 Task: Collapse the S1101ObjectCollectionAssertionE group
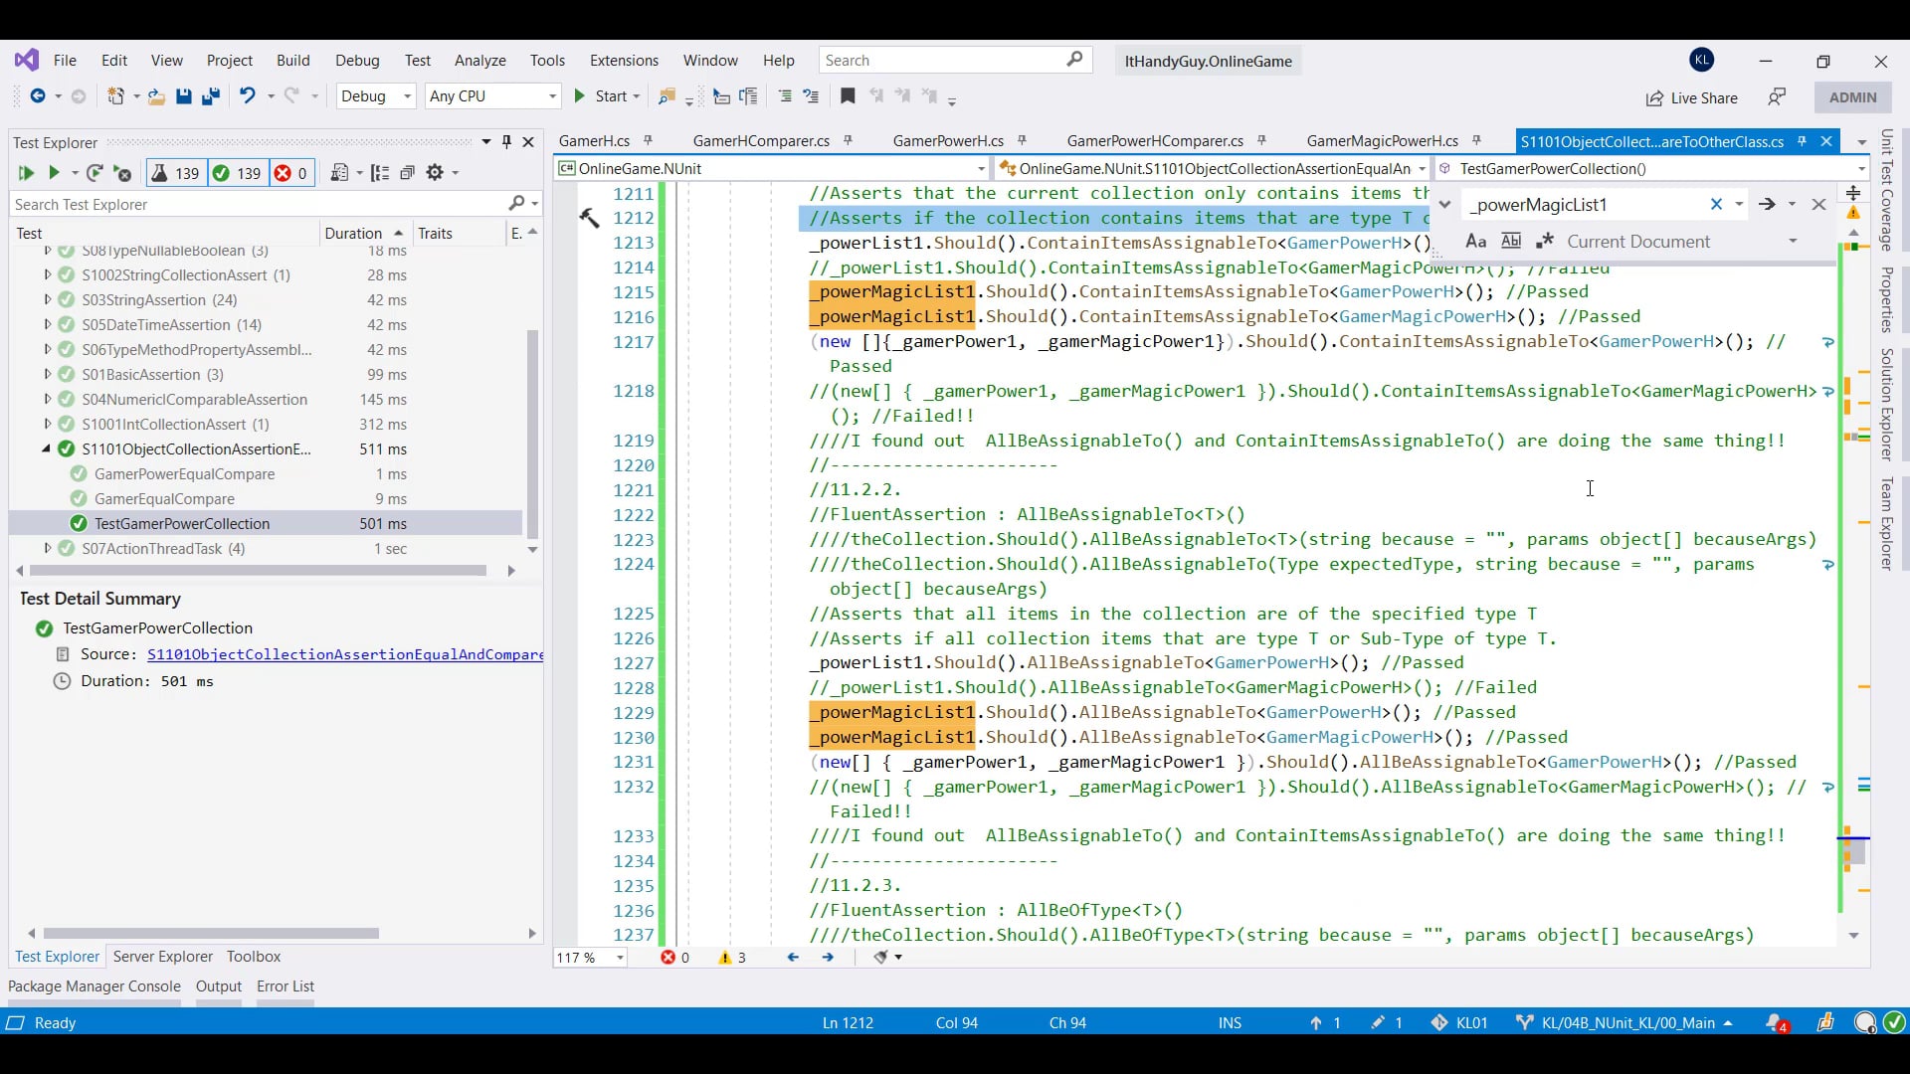pos(46,448)
